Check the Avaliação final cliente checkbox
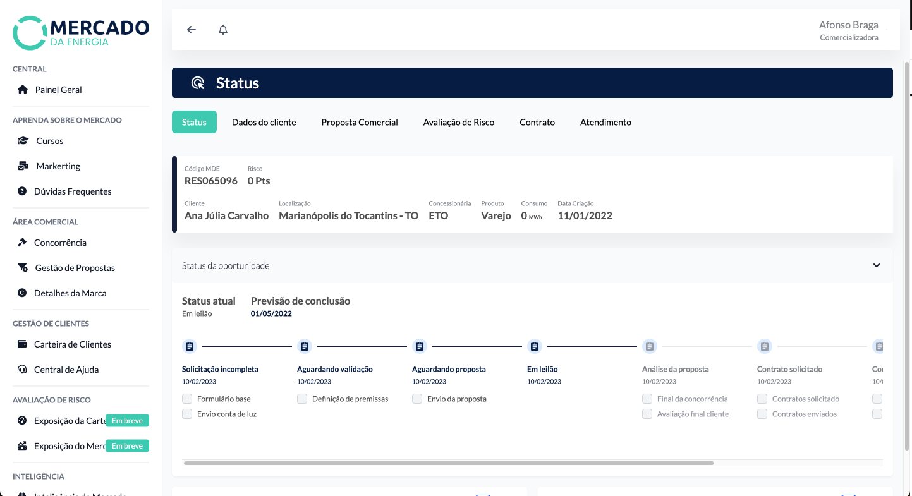Screen dimensions: 912x496 [x=647, y=414]
